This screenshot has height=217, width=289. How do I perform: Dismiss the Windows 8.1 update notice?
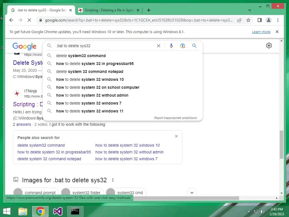click(x=277, y=32)
